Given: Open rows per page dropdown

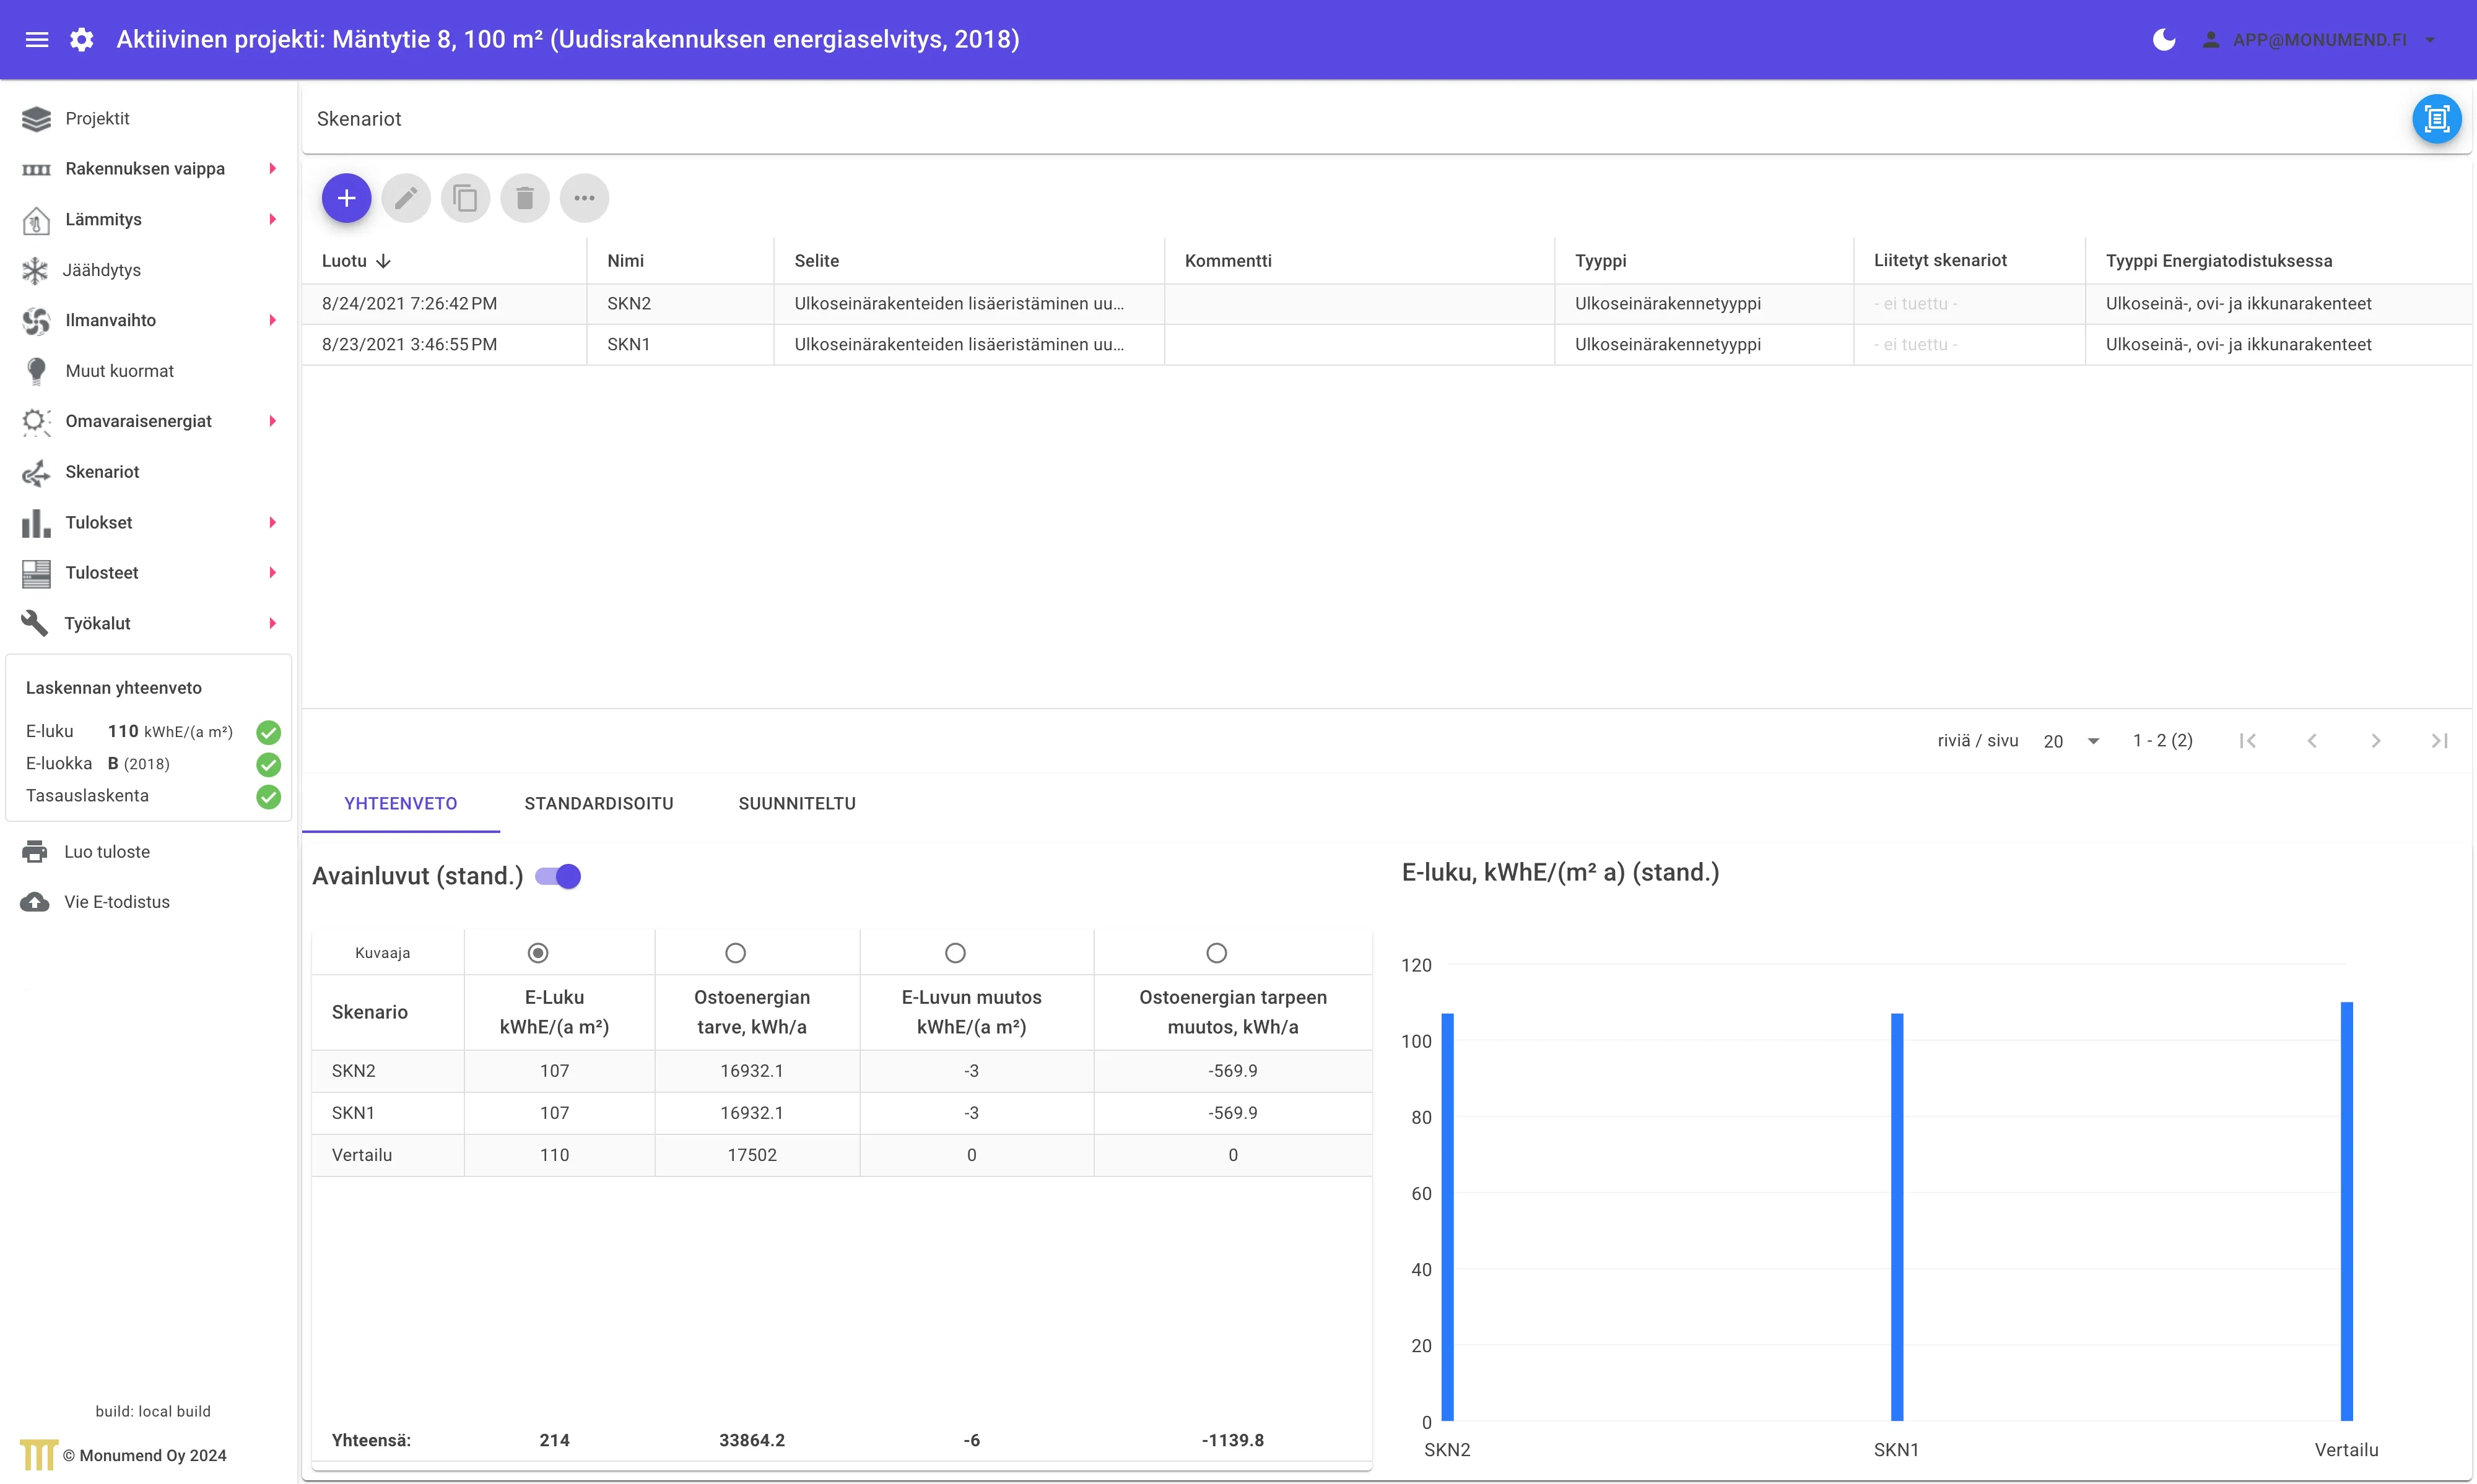Looking at the screenshot, I should click(x=2071, y=741).
